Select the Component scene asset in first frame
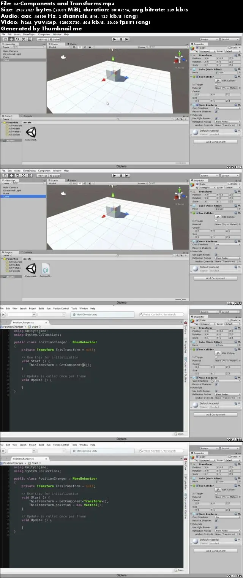 point(31,132)
